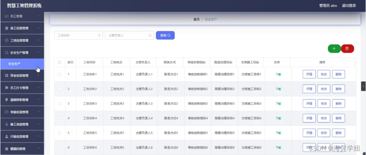The height and width of the screenshot is (155, 366).
Task: Open 行程信息管理 menu label
Action: [19, 136]
